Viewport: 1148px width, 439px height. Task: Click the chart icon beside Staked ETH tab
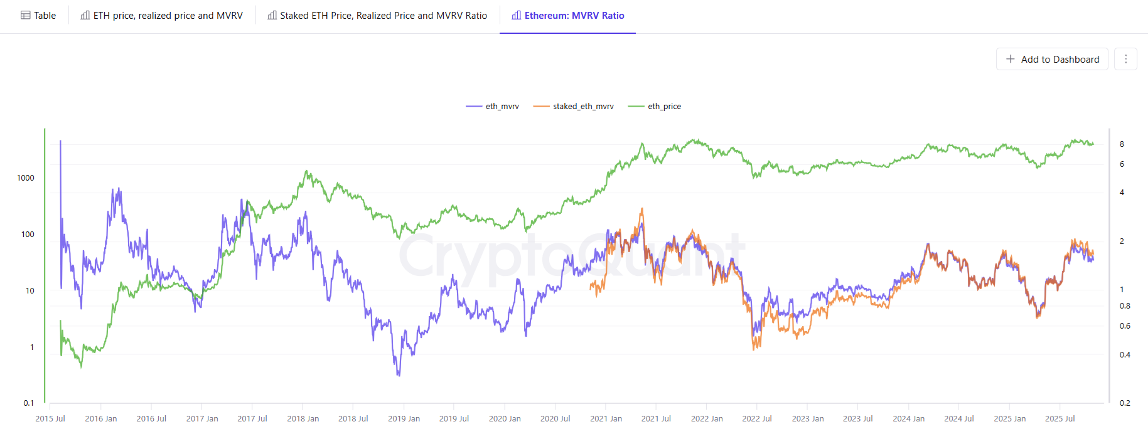point(272,16)
